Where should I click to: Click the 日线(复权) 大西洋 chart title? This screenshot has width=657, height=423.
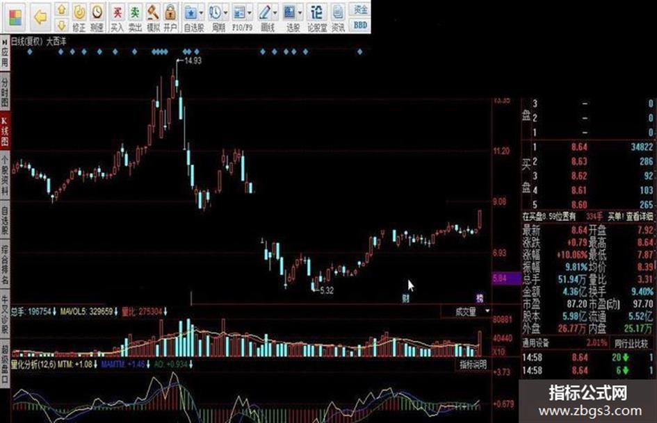38,41
